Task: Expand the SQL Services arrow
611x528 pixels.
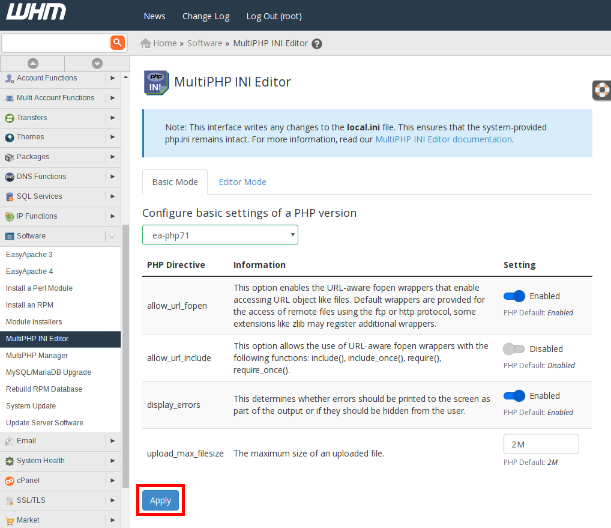Action: click(113, 196)
